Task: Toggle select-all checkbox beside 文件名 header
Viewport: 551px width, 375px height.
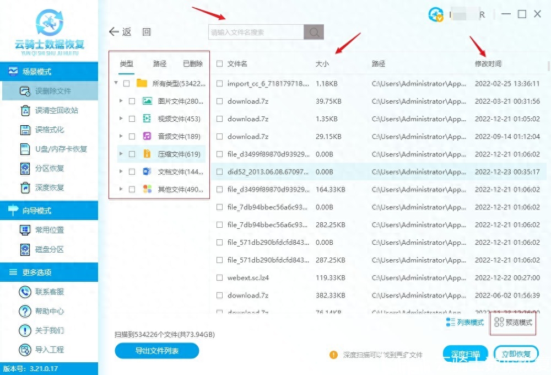Action: coord(219,64)
